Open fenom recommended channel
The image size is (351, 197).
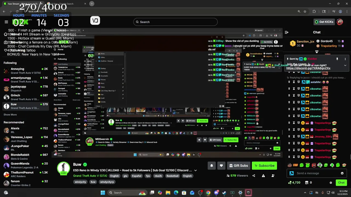(x=26, y=183)
